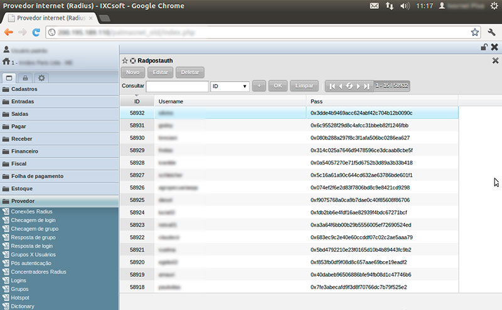Go to the previous page of records
This screenshot has height=310, width=502.
pos(341,86)
